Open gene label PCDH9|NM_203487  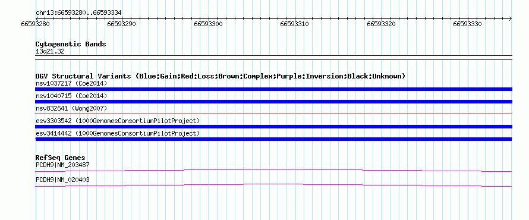pyautogui.click(x=62, y=165)
